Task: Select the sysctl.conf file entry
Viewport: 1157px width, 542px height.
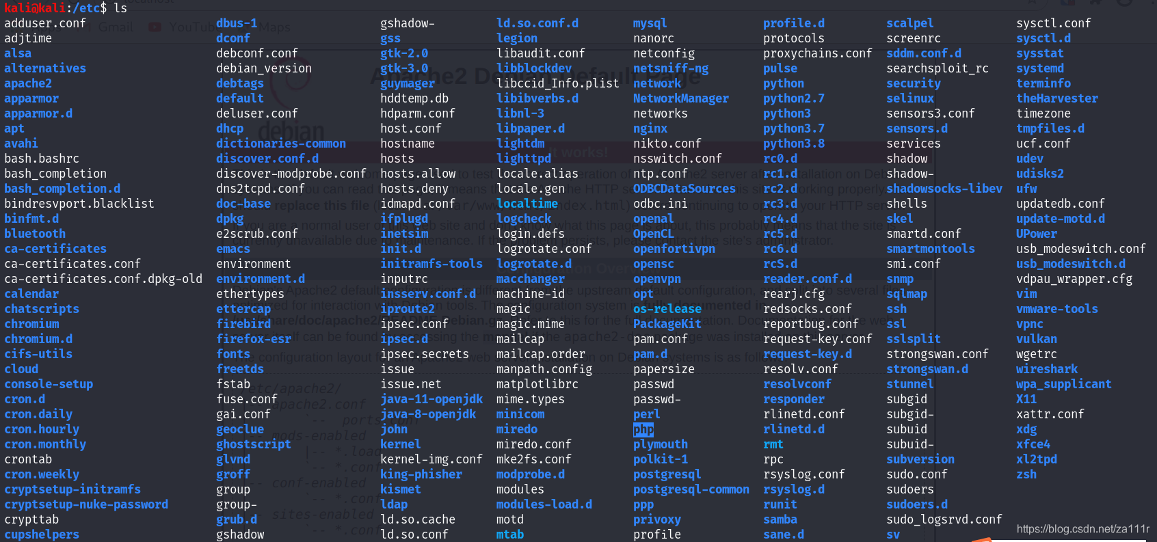Action: coord(1054,23)
